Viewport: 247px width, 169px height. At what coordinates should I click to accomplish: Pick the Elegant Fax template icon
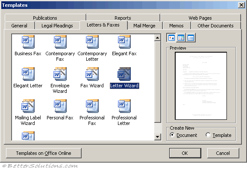click(124, 42)
